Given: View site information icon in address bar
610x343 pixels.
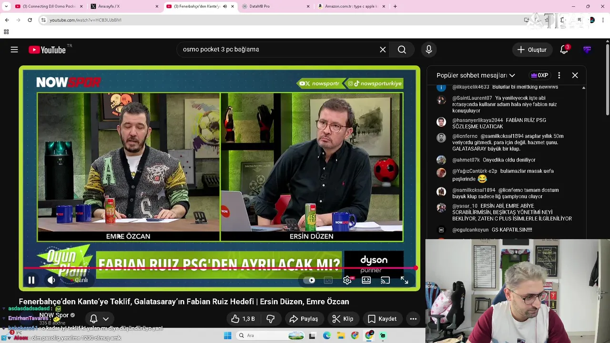Looking at the screenshot, I should point(43,20).
